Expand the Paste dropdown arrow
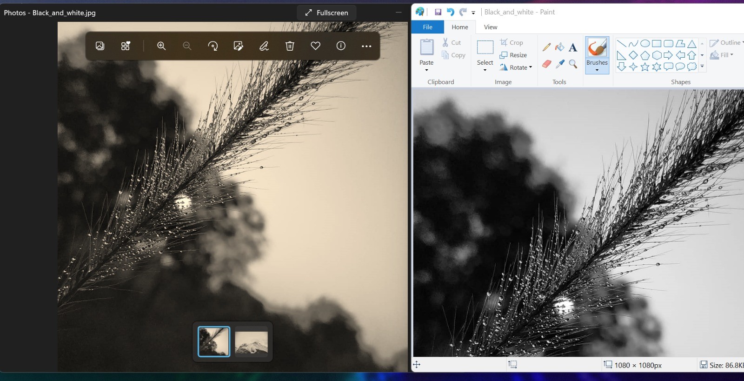The width and height of the screenshot is (744, 381). [x=426, y=70]
